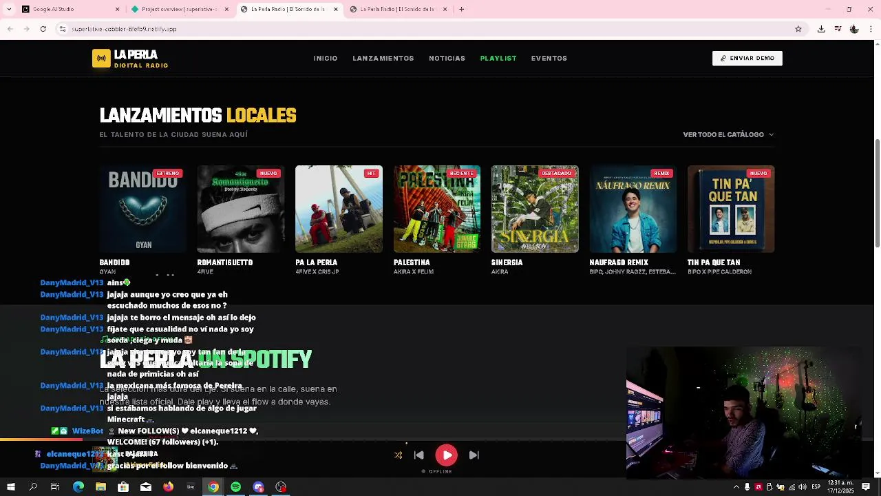Toggle shuffle in the bottom player
Screen dimensions: 881x496
[x=398, y=455]
